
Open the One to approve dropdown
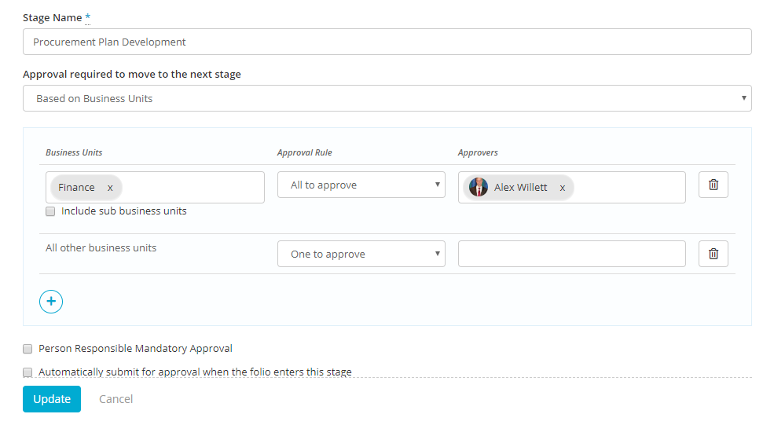pyautogui.click(x=361, y=254)
